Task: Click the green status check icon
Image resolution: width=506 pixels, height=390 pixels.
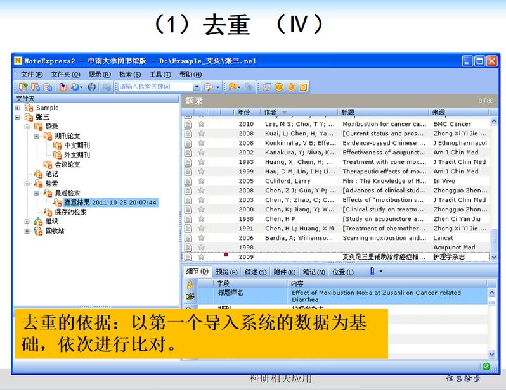Action: (x=486, y=367)
